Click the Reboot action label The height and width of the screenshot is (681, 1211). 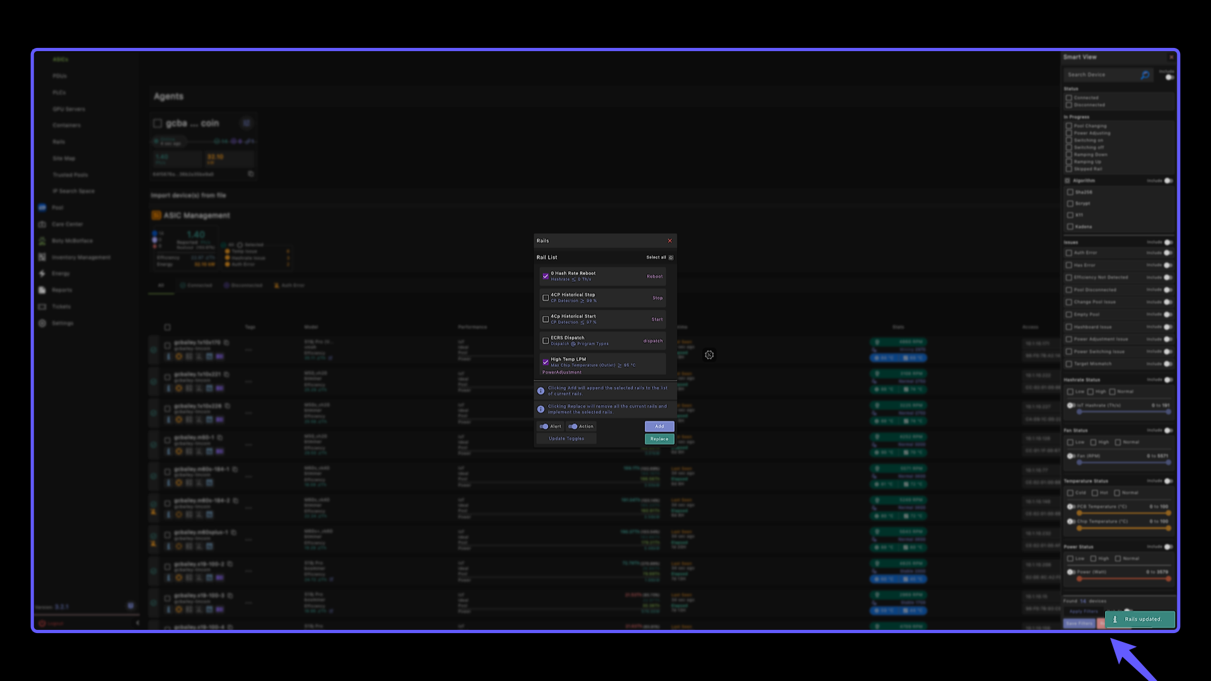click(655, 276)
